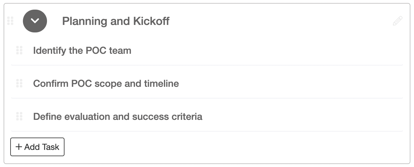
Task: Click the drag handle beside Planning and Kickoff
Action: coord(10,21)
